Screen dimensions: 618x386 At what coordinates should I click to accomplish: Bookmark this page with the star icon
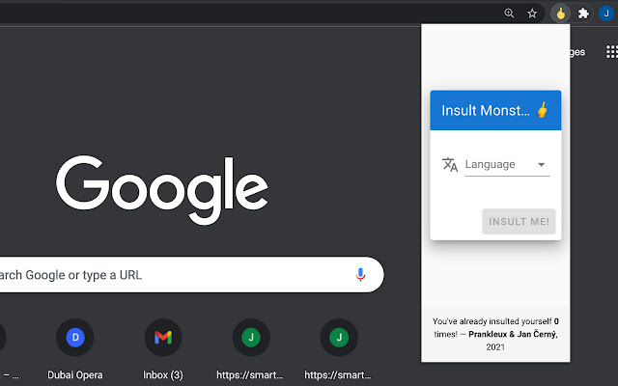532,14
